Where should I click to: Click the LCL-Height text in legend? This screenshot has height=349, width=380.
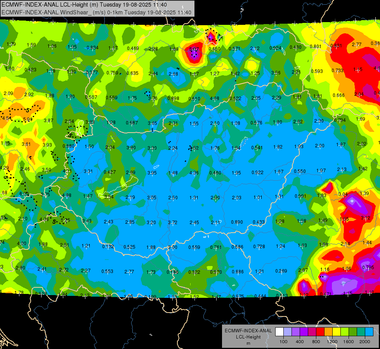[248, 337]
